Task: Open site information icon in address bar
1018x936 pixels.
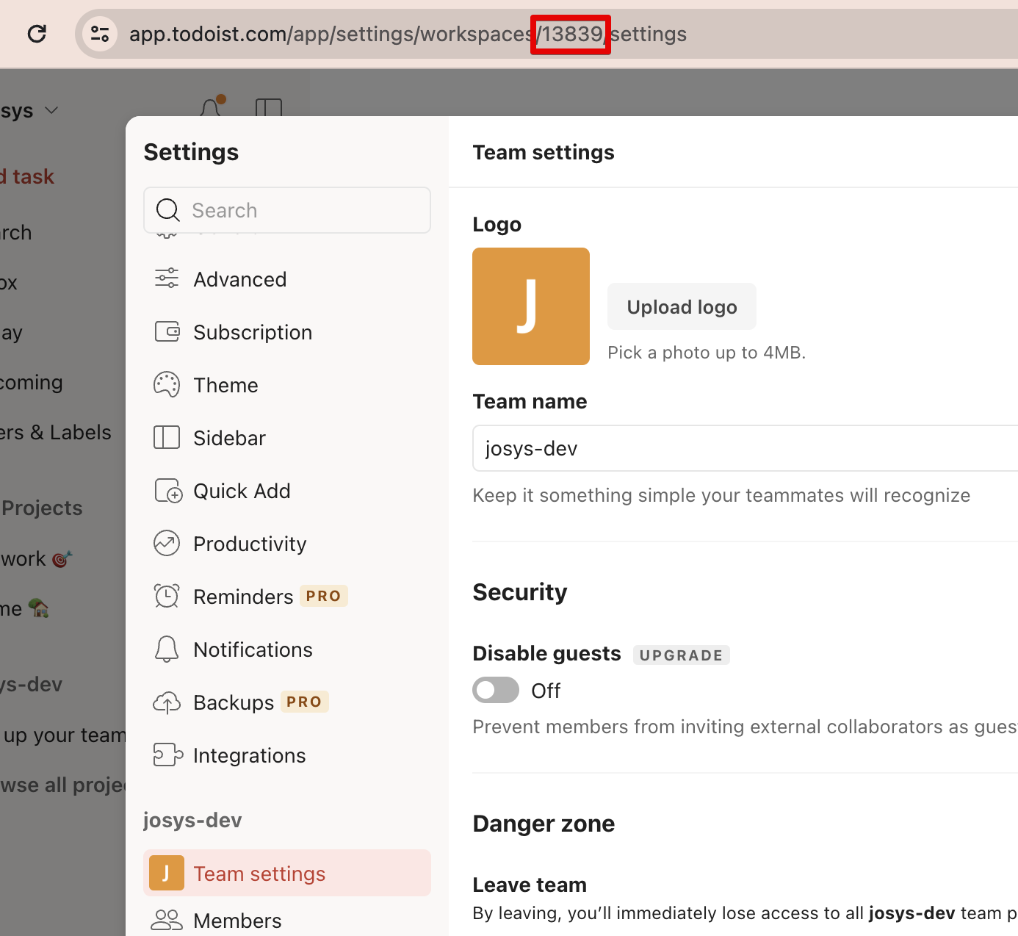Action: click(x=100, y=34)
